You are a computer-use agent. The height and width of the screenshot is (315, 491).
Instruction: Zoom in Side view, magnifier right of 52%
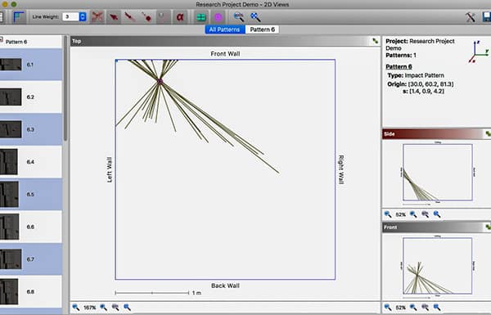point(413,214)
